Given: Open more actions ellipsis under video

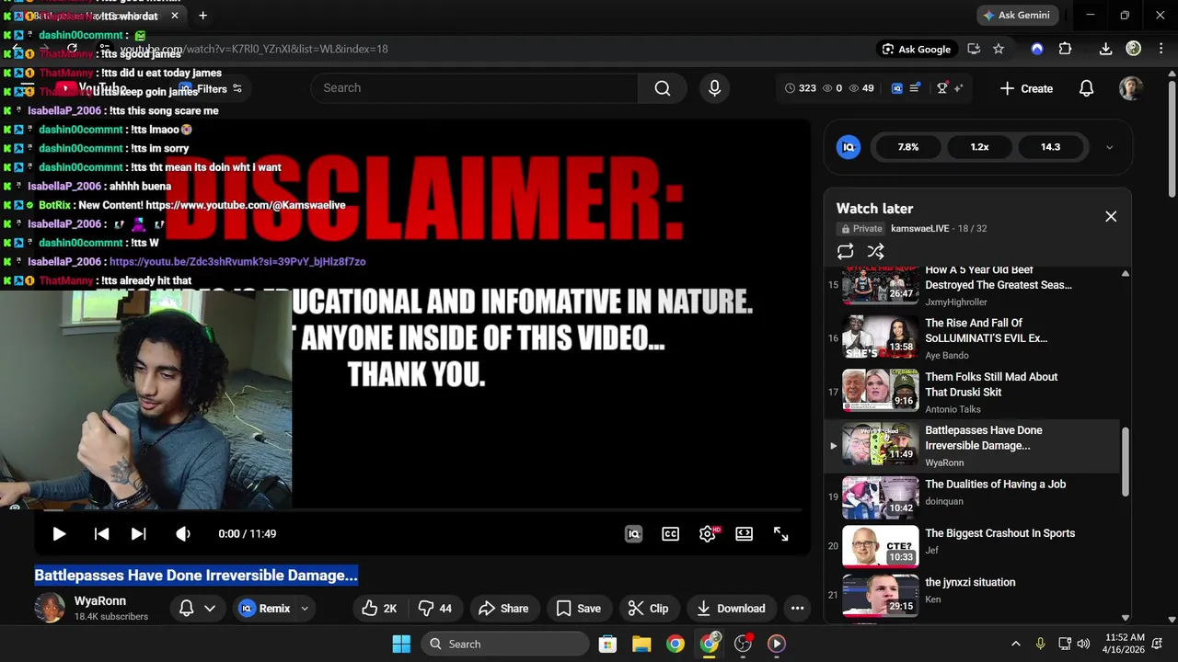Looking at the screenshot, I should point(797,609).
